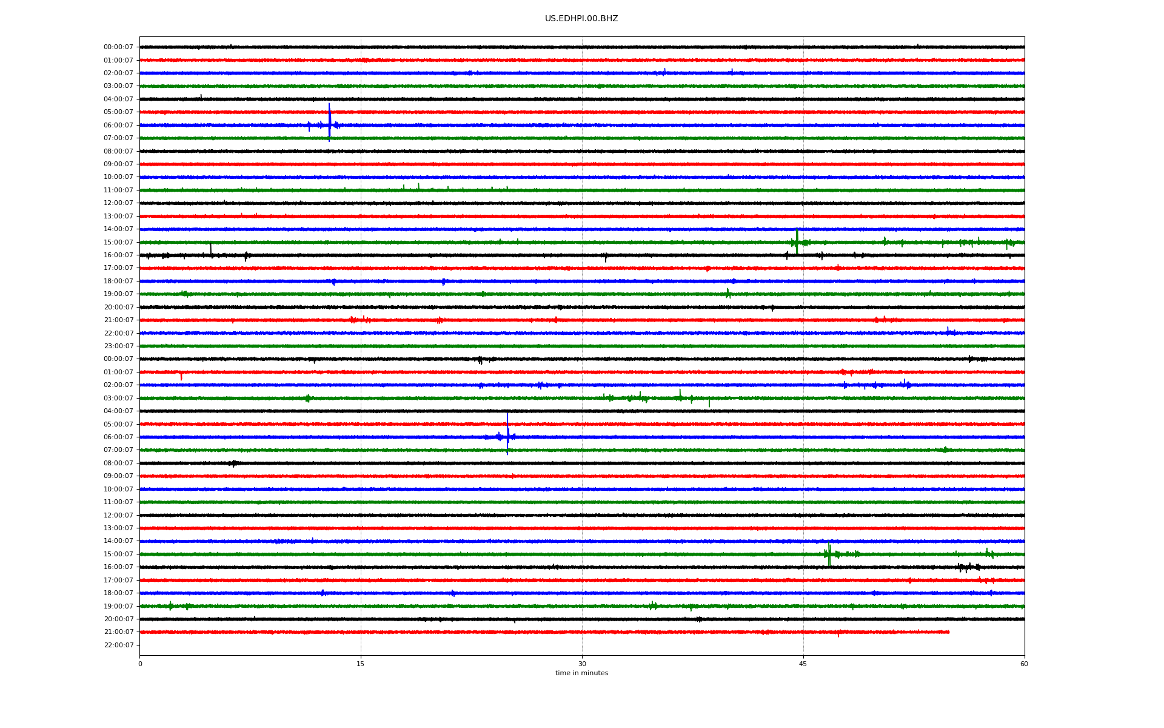Click the second 03:00:07 row label
The image size is (1164, 728).
click(x=118, y=399)
